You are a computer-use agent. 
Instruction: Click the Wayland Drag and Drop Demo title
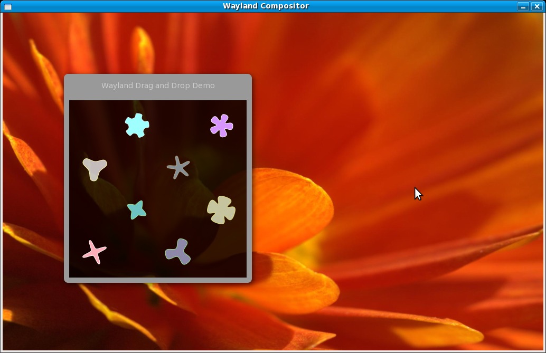158,85
